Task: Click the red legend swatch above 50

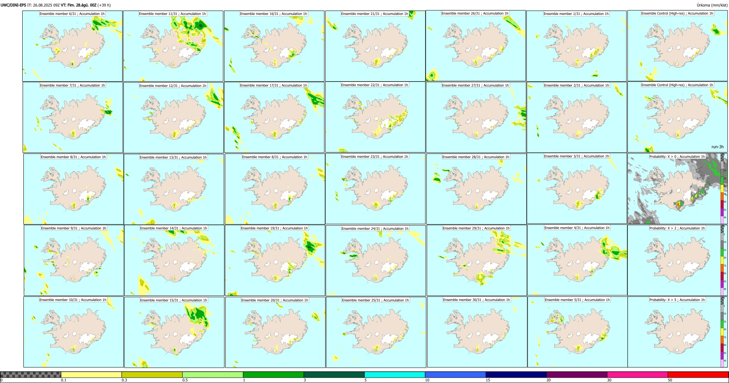Action: click(698, 375)
